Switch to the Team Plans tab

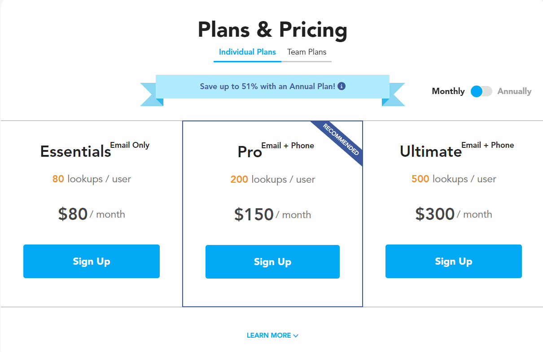(x=307, y=52)
